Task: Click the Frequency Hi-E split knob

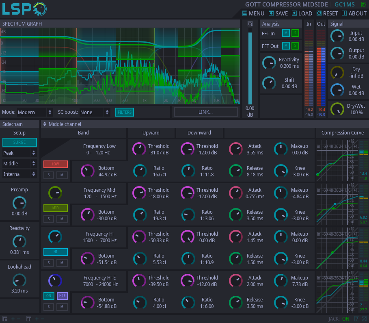Action: [x=55, y=281]
